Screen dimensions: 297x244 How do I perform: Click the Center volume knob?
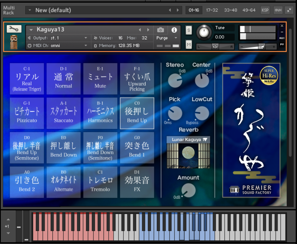202,80
